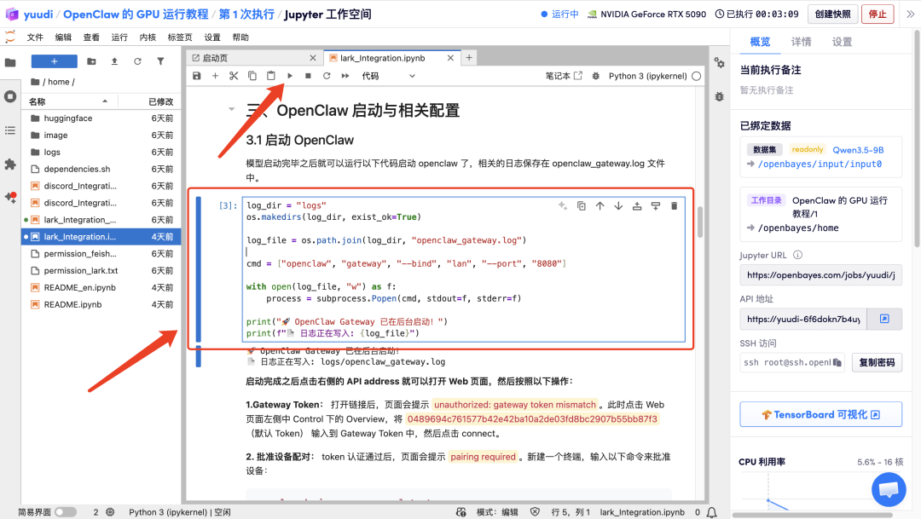Select dependencies.sh file
The width and height of the screenshot is (921, 519).
click(x=101, y=169)
